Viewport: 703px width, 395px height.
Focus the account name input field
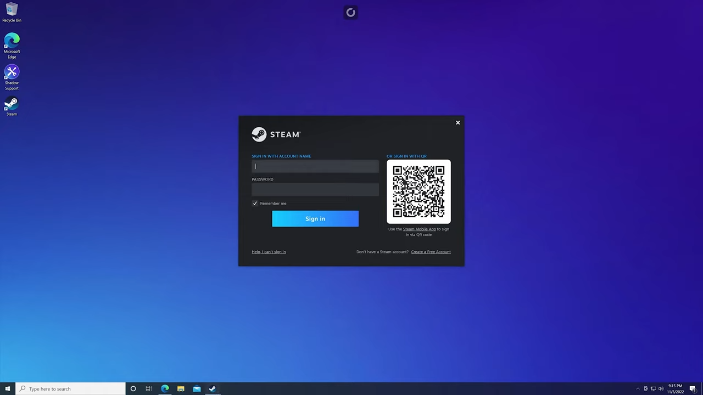click(315, 166)
